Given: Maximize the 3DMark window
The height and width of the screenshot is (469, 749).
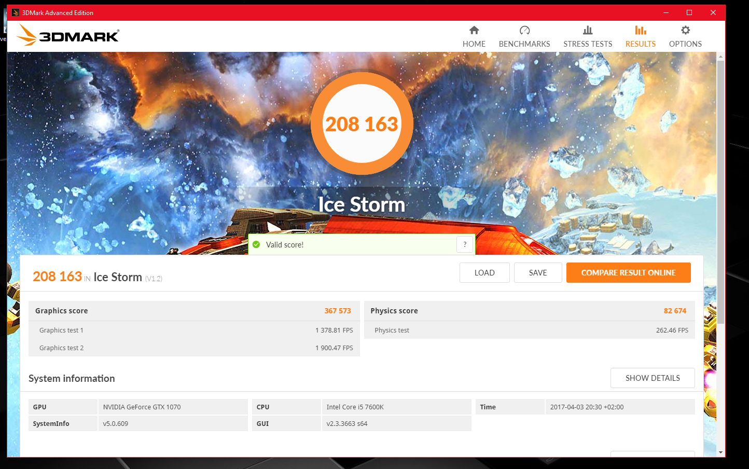Looking at the screenshot, I should click(x=689, y=12).
